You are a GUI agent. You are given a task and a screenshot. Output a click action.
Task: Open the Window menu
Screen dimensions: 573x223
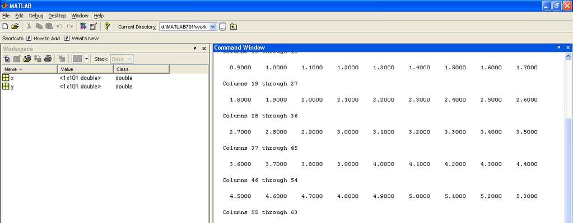pos(80,16)
